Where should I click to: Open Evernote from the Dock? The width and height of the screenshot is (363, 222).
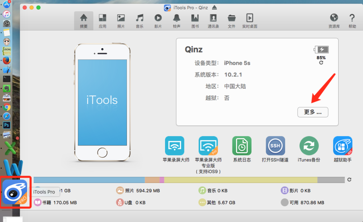(7, 88)
